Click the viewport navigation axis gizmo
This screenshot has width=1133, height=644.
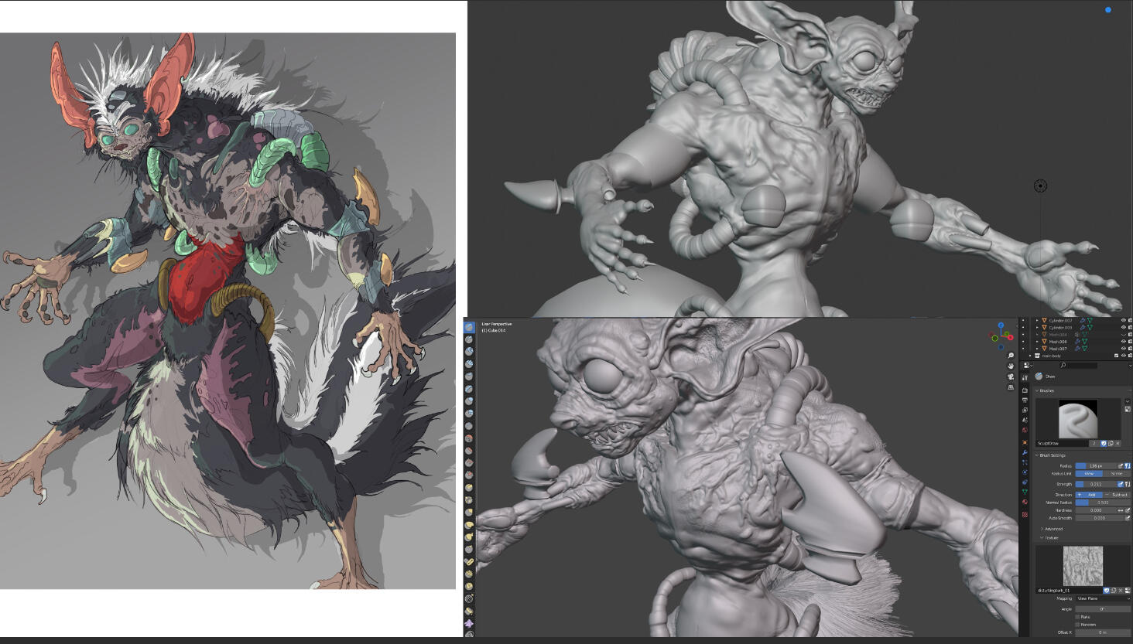(x=1001, y=335)
